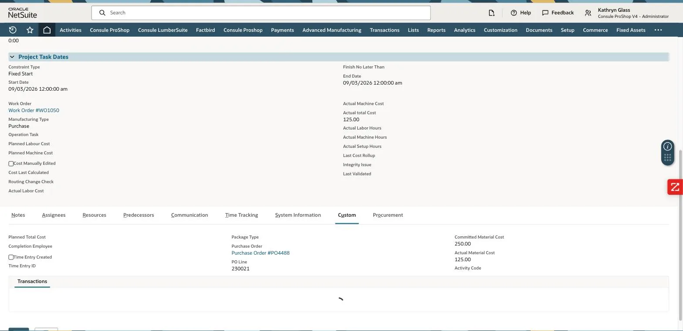
Task: Click the info assistant icon
Action: (x=667, y=147)
